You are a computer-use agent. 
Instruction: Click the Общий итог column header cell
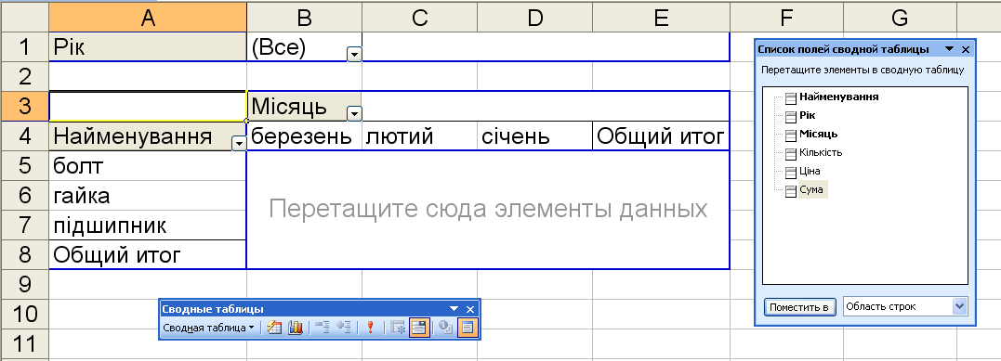coord(661,135)
